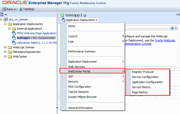Select Application Deployments tree label

28,24
